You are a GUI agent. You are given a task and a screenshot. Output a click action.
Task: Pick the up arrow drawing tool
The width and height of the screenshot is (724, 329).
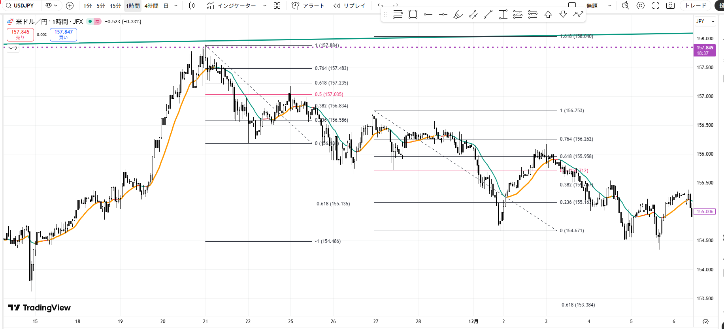548,15
